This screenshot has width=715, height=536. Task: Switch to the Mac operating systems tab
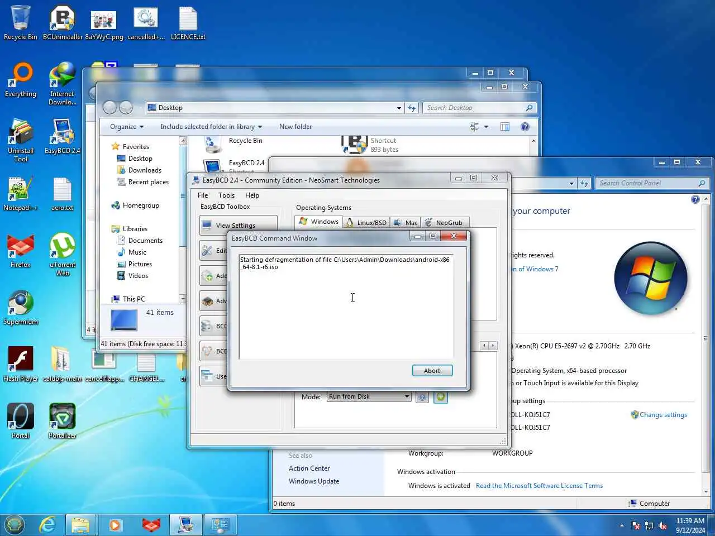[406, 222]
